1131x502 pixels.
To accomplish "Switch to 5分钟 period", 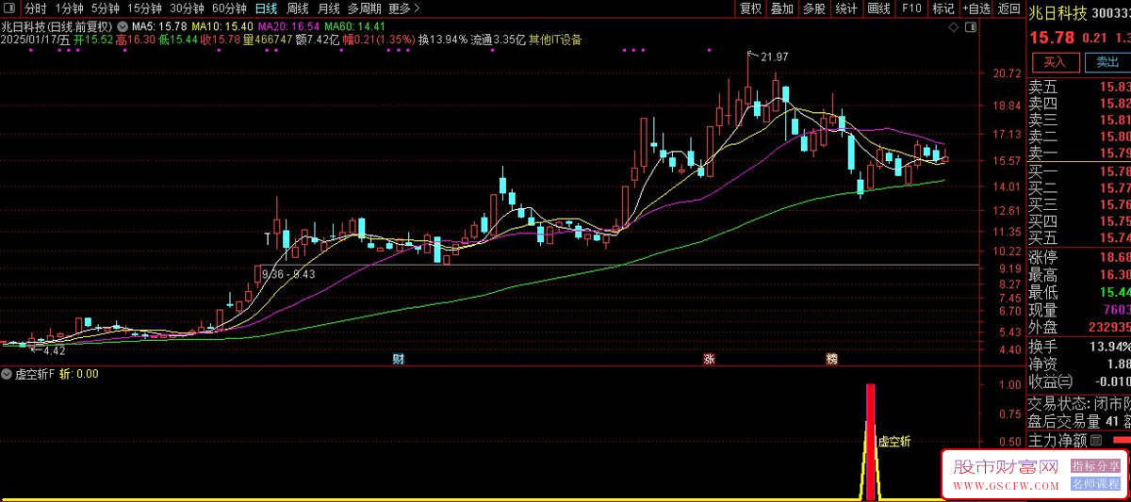I will (105, 8).
